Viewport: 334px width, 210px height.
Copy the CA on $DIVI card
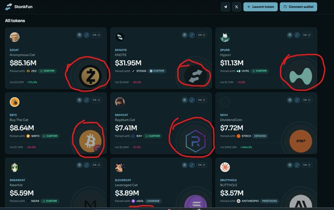[x=306, y=100]
